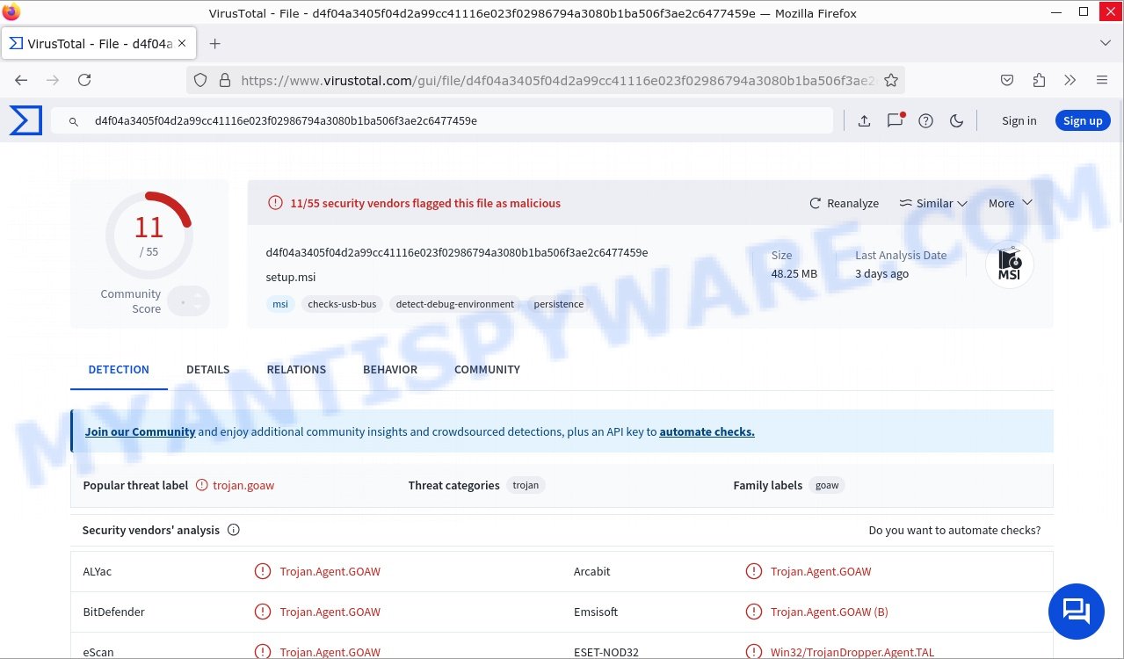Select the VirusTotal browser tab

pos(100,43)
